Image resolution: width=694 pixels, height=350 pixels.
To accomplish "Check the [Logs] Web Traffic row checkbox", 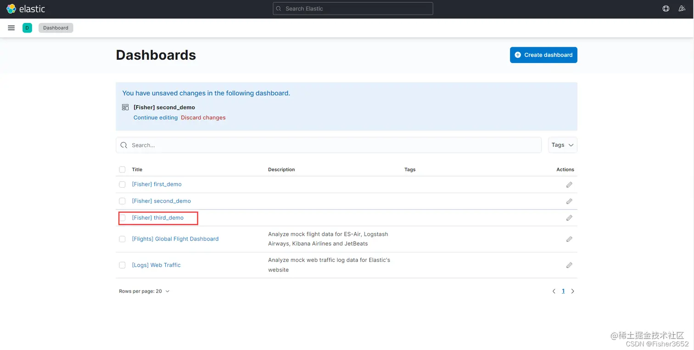I will pos(122,265).
